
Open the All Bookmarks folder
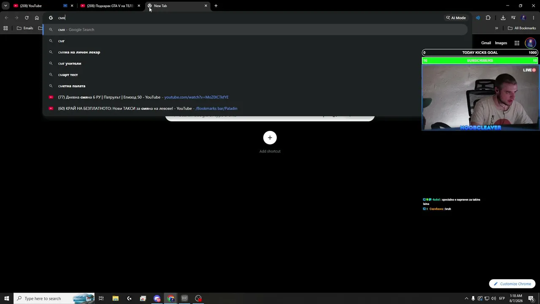click(522, 28)
